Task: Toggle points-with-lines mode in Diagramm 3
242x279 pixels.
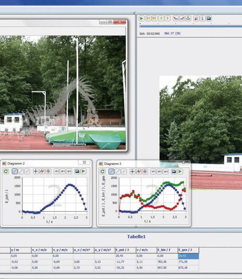Action: [111, 172]
